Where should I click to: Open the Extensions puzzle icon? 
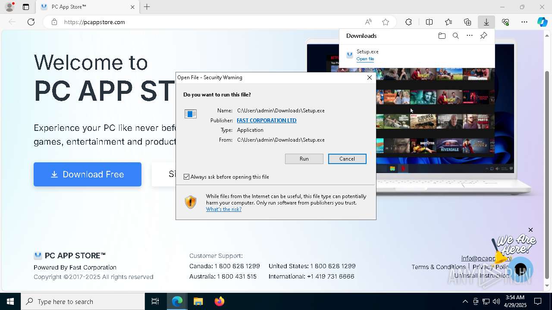[408, 22]
